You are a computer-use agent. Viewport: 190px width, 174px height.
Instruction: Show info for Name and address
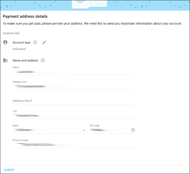coord(43,60)
